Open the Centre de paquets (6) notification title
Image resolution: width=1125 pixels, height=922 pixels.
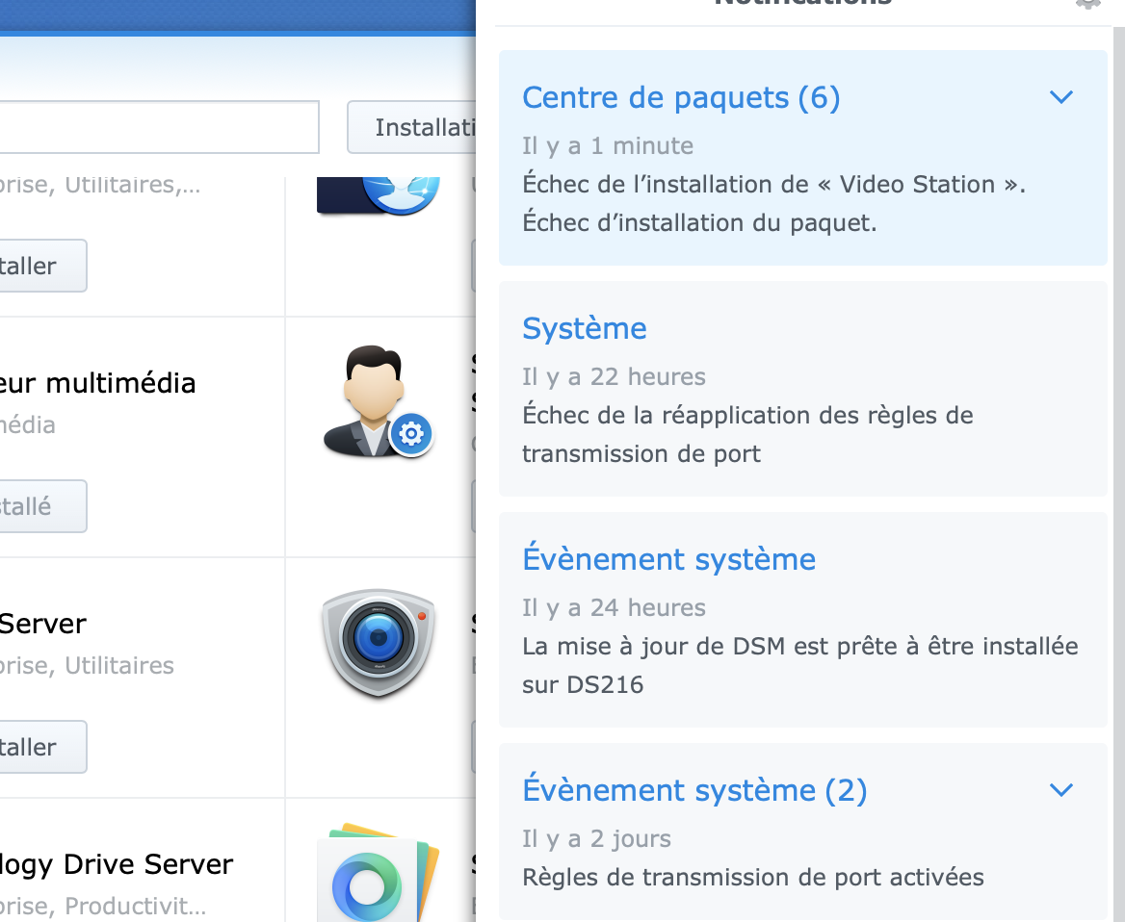(681, 97)
